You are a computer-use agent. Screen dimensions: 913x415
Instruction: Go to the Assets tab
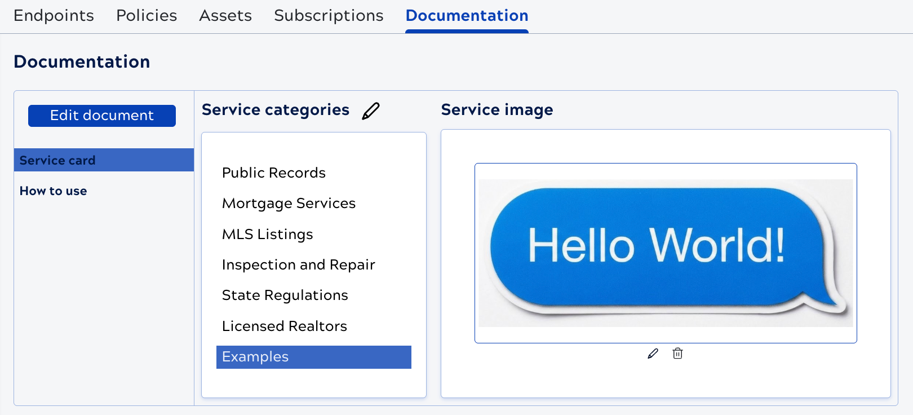225,15
